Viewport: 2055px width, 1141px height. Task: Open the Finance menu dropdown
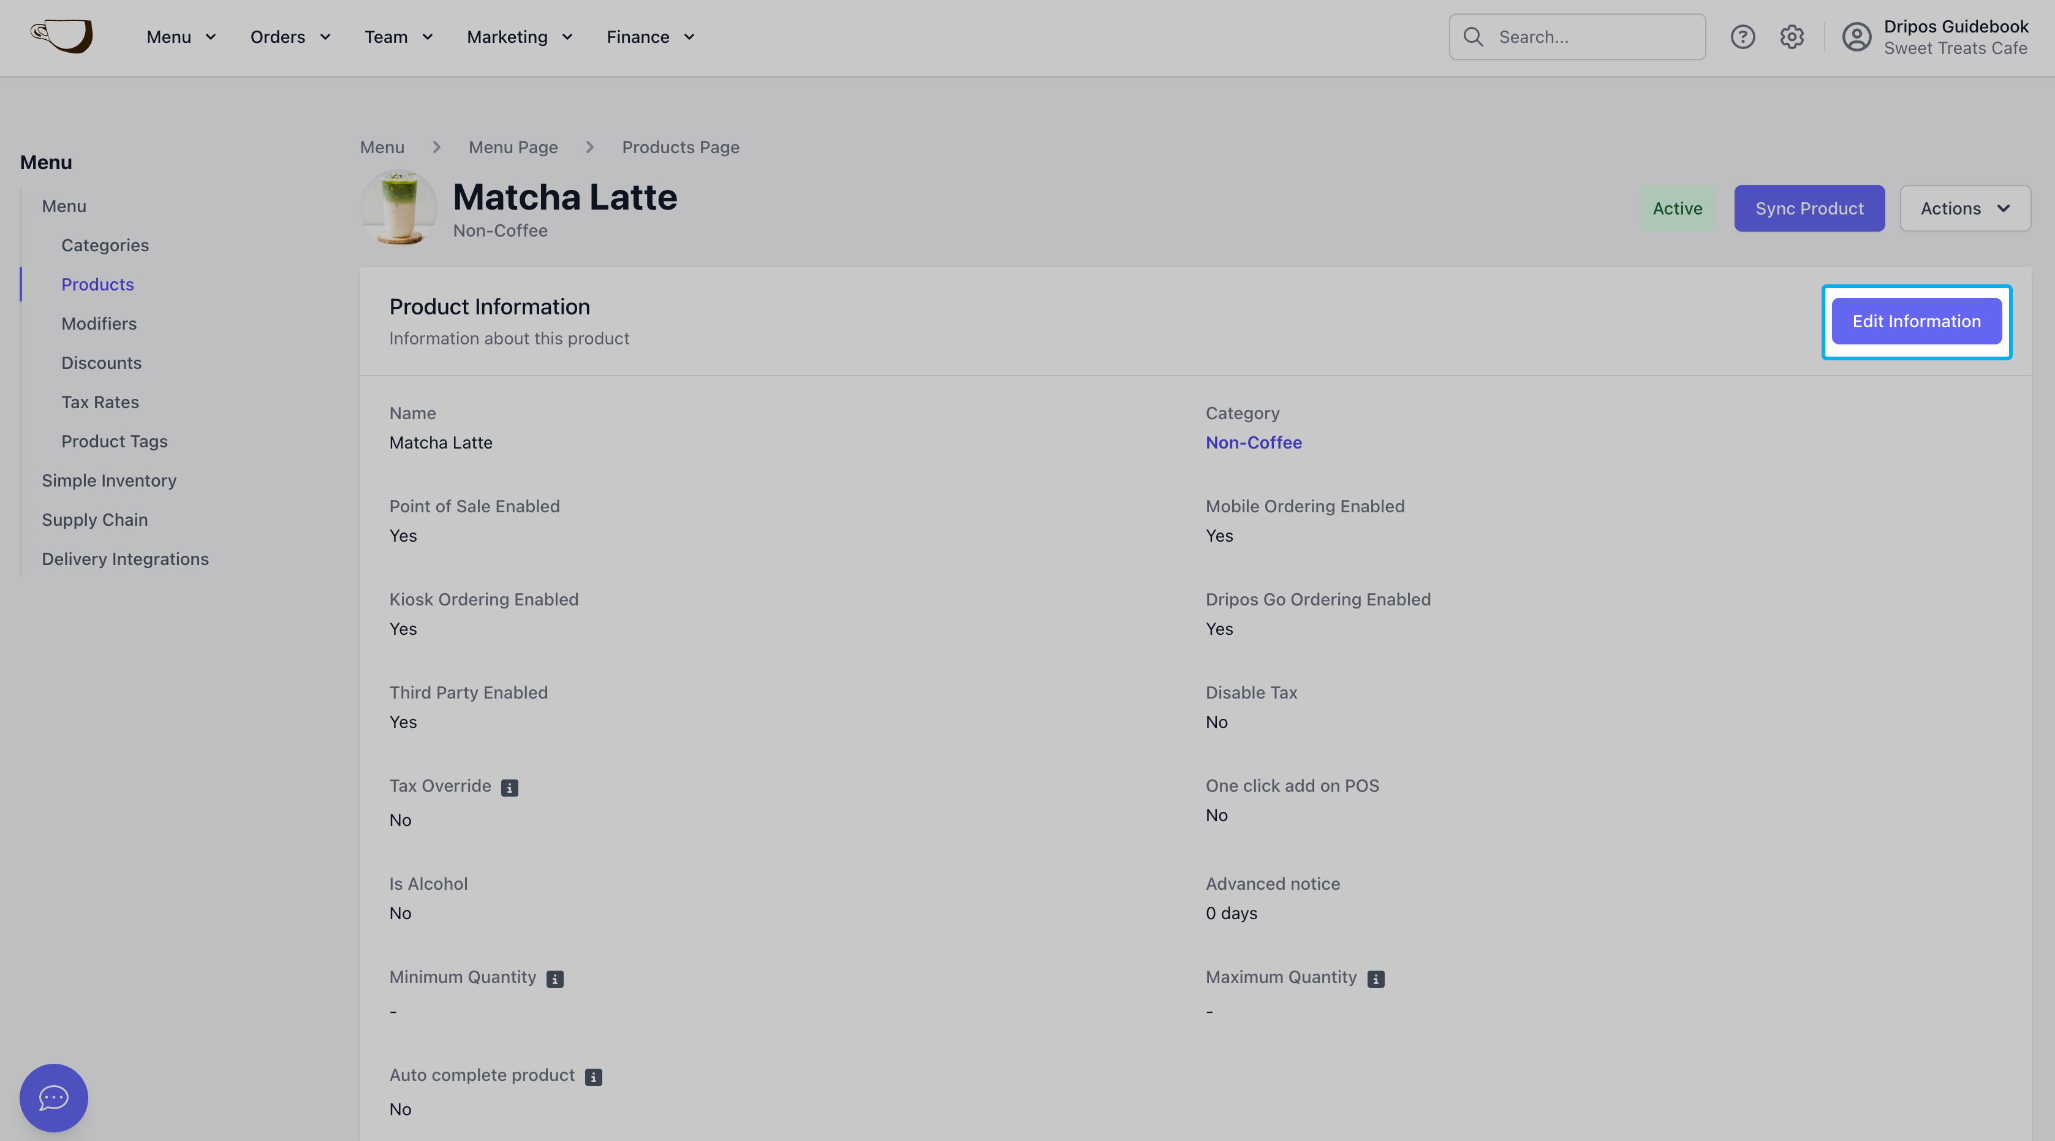click(650, 37)
